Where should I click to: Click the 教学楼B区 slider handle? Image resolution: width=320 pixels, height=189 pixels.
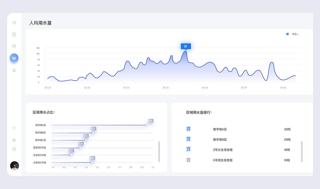click(93, 133)
